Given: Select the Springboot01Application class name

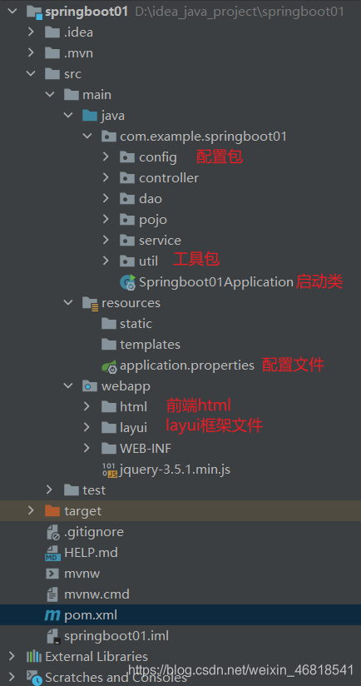Looking at the screenshot, I should pos(216,282).
